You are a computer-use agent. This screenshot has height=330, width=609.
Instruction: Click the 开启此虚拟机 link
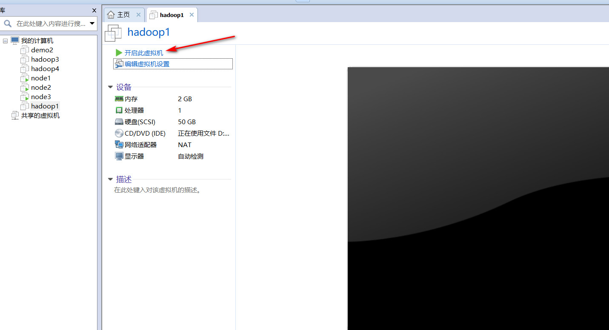pos(144,53)
